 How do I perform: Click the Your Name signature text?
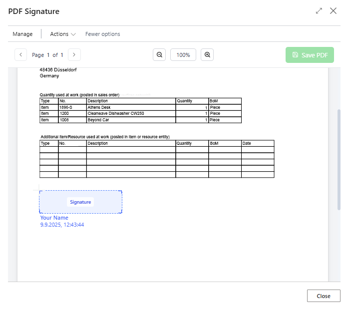pos(54,218)
